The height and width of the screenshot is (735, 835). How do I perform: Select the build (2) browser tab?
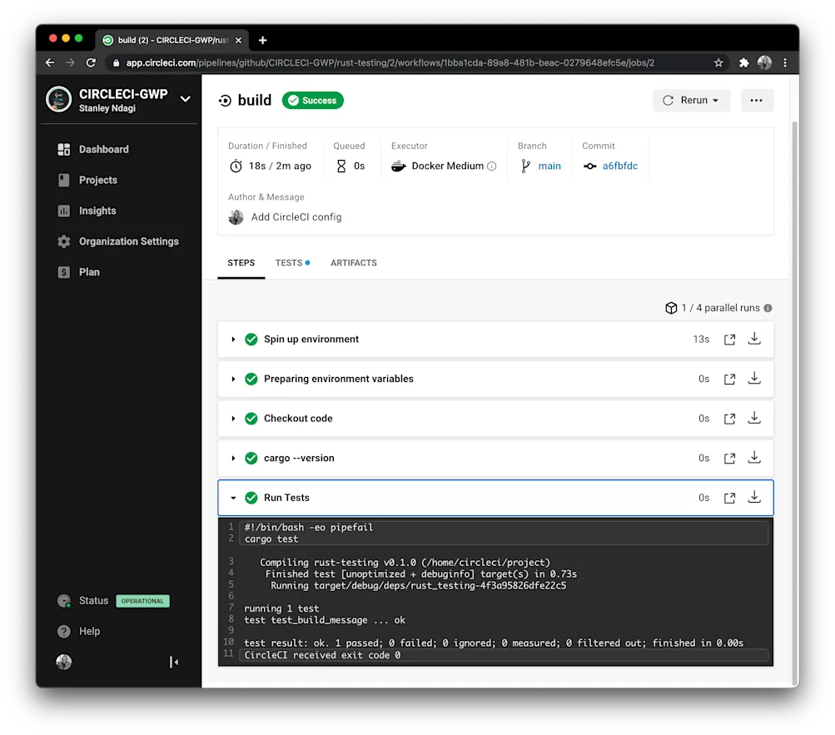click(x=171, y=40)
